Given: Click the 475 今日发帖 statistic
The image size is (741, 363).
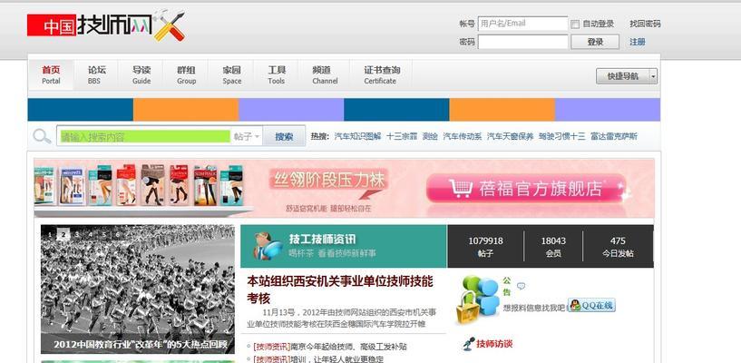Looking at the screenshot, I should pyautogui.click(x=618, y=246).
